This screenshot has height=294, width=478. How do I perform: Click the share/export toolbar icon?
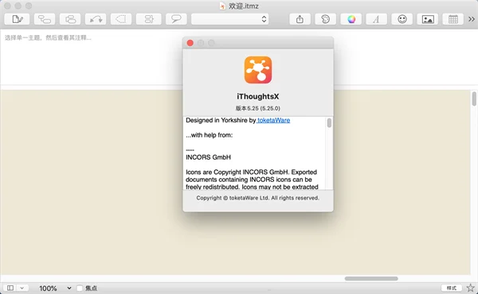coord(300,19)
